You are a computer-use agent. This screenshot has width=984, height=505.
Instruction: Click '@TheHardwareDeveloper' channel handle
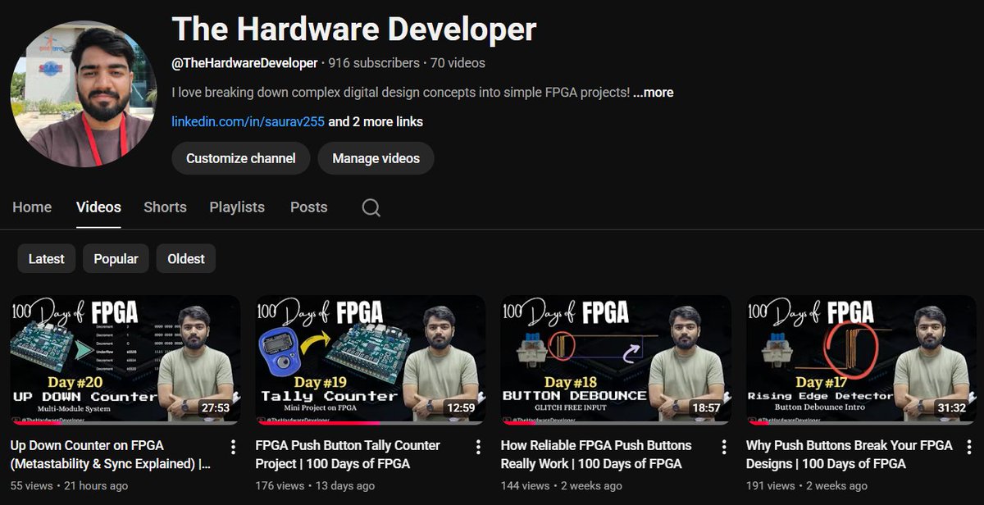click(x=244, y=63)
